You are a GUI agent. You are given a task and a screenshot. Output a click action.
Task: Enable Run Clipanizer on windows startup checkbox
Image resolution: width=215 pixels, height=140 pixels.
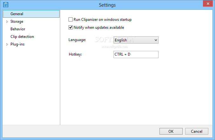point(70,20)
